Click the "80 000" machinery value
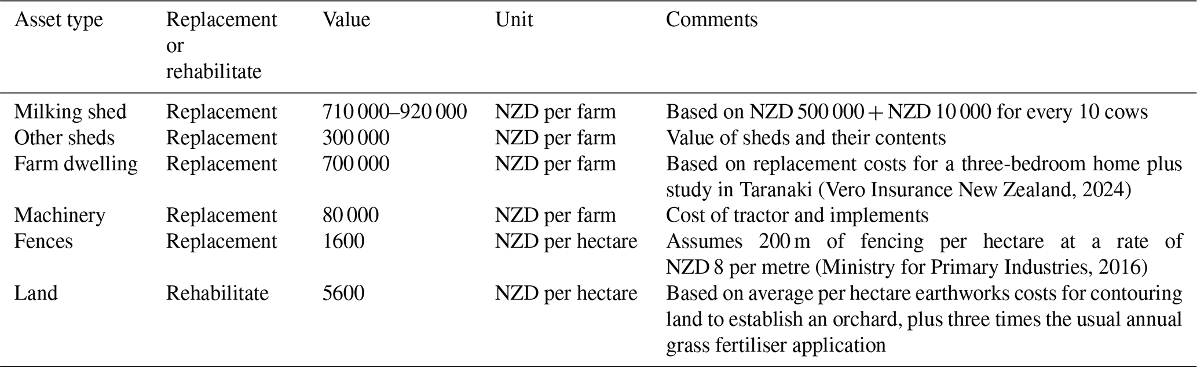 350,215
